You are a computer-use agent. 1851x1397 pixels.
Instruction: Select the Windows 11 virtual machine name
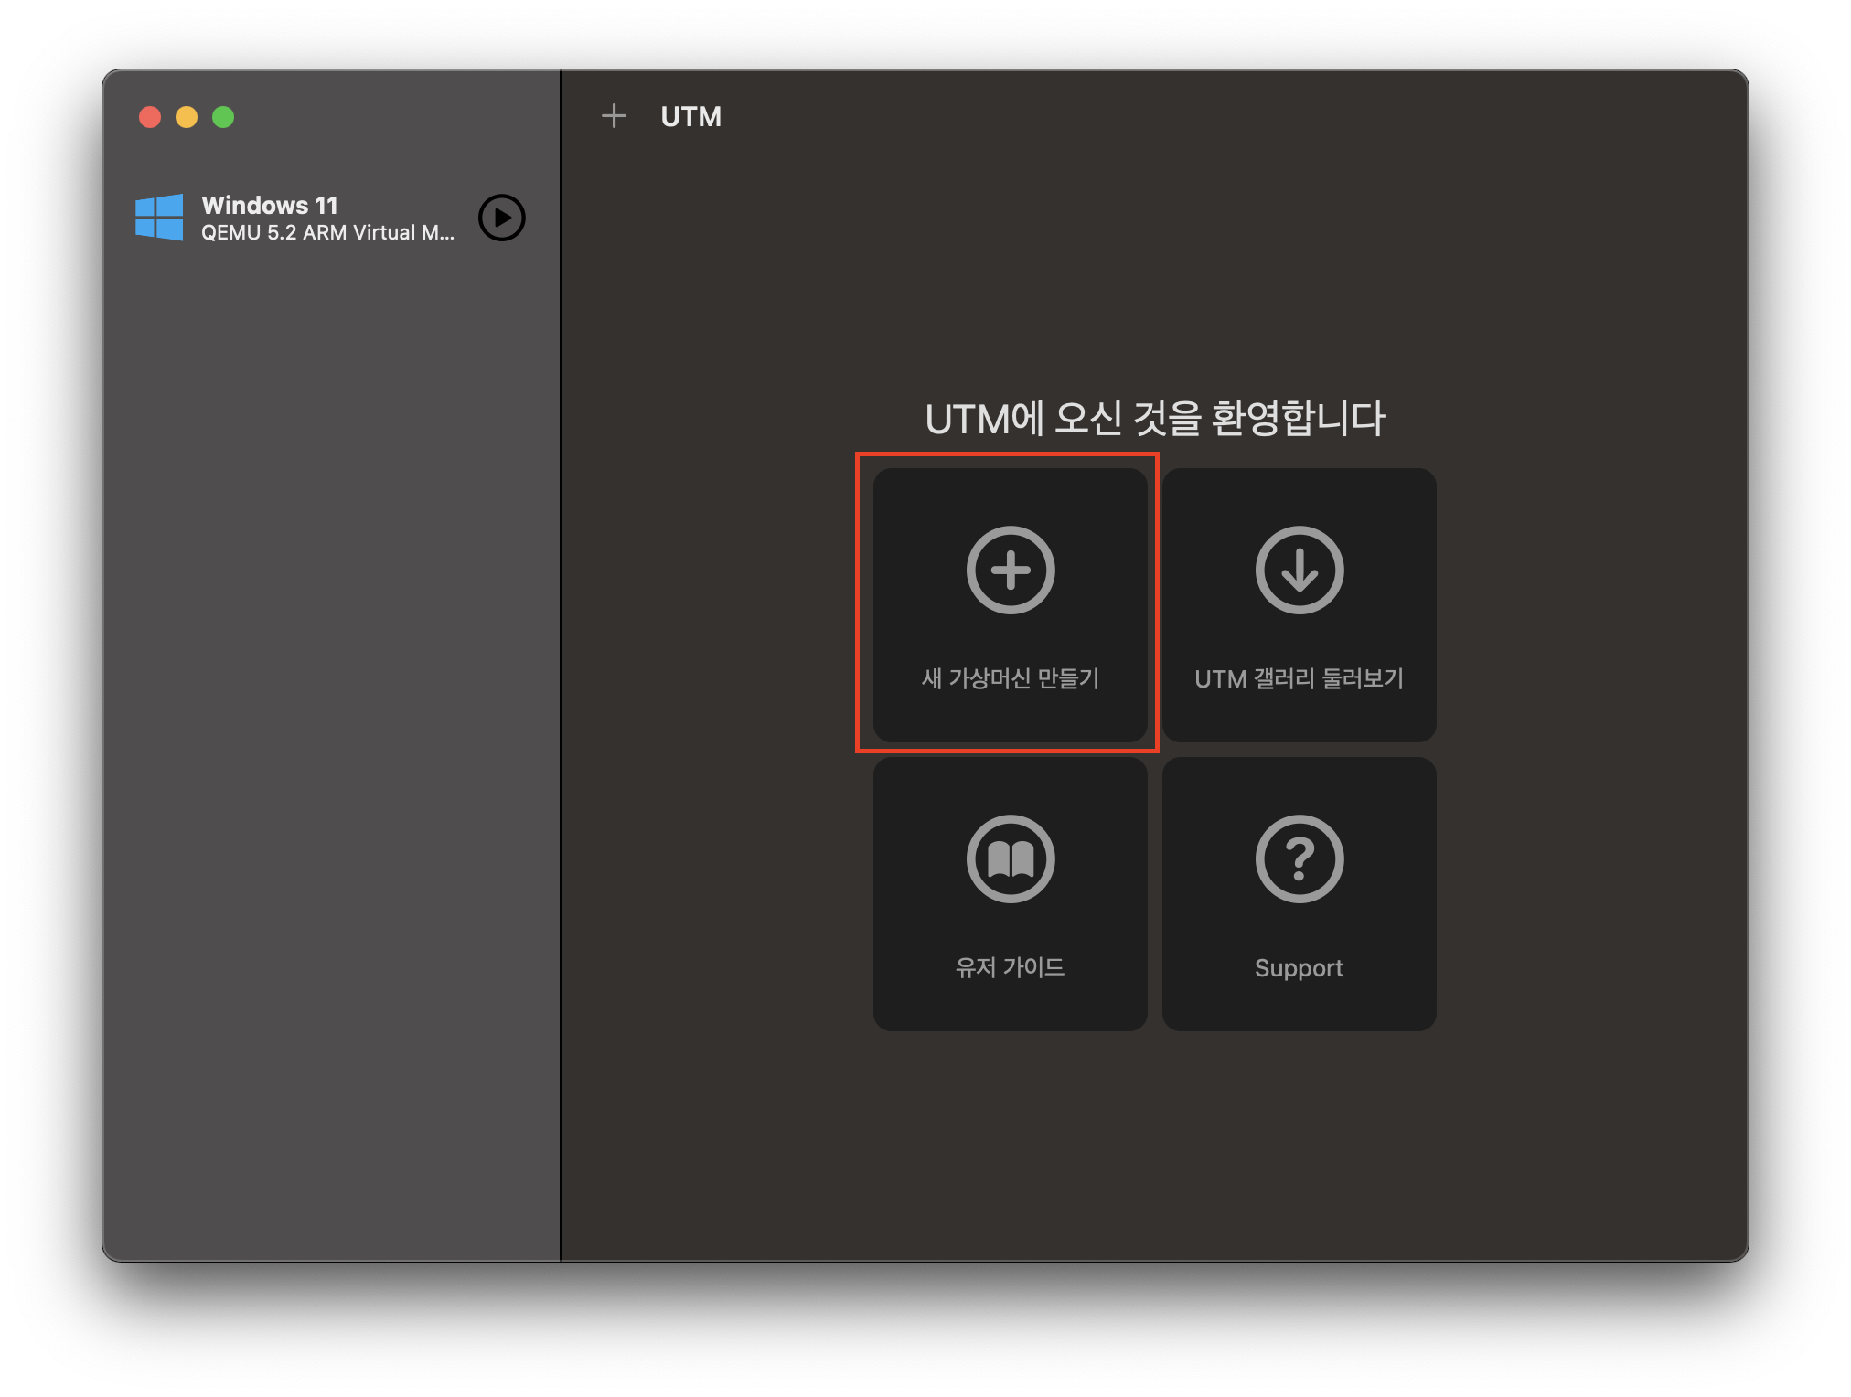pos(270,205)
